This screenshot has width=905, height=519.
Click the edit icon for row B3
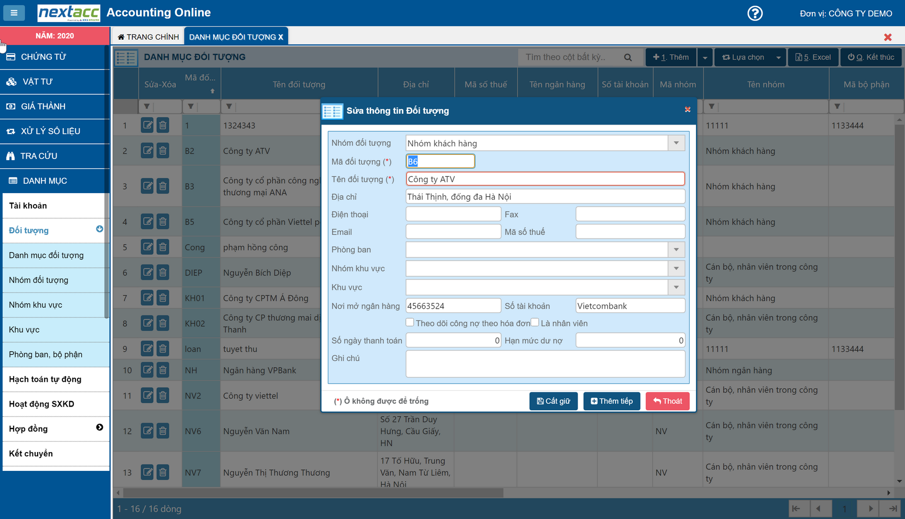147,186
